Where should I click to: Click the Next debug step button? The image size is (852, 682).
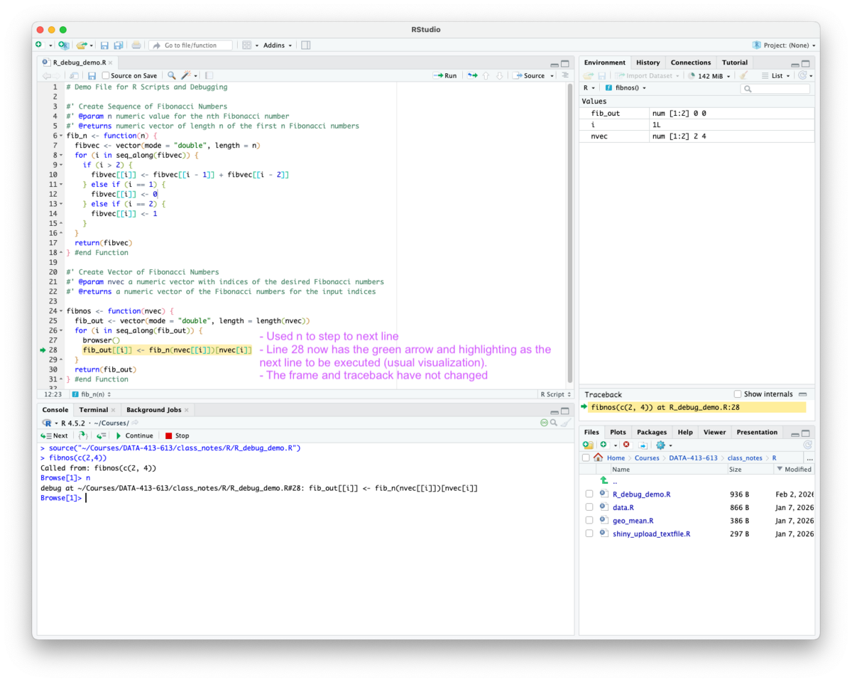click(x=55, y=435)
